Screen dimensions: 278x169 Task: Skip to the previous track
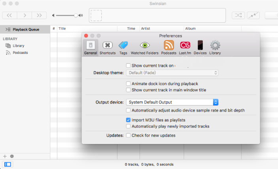coord(9,15)
